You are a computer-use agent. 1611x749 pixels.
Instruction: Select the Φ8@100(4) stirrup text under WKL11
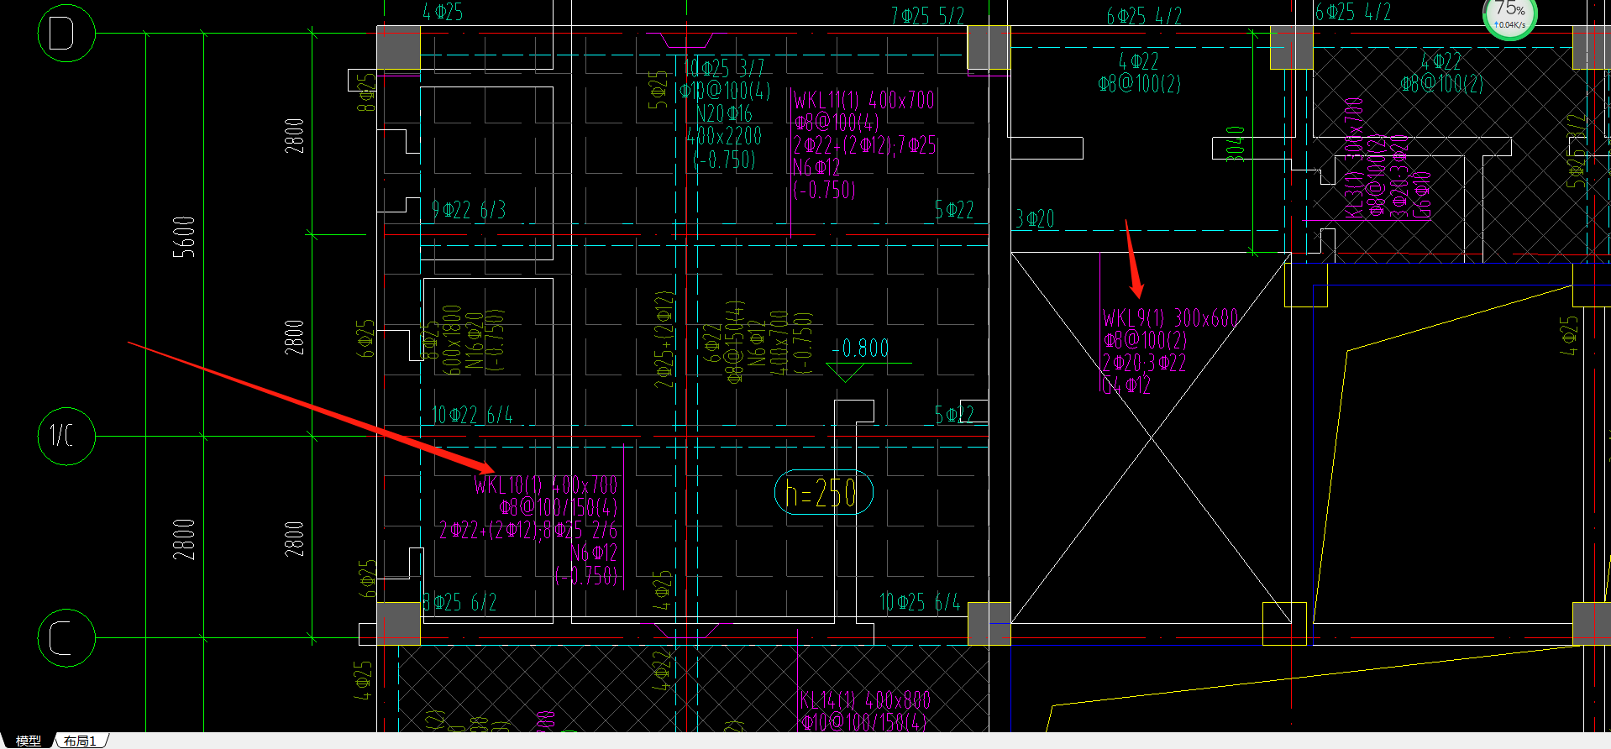[x=837, y=123]
